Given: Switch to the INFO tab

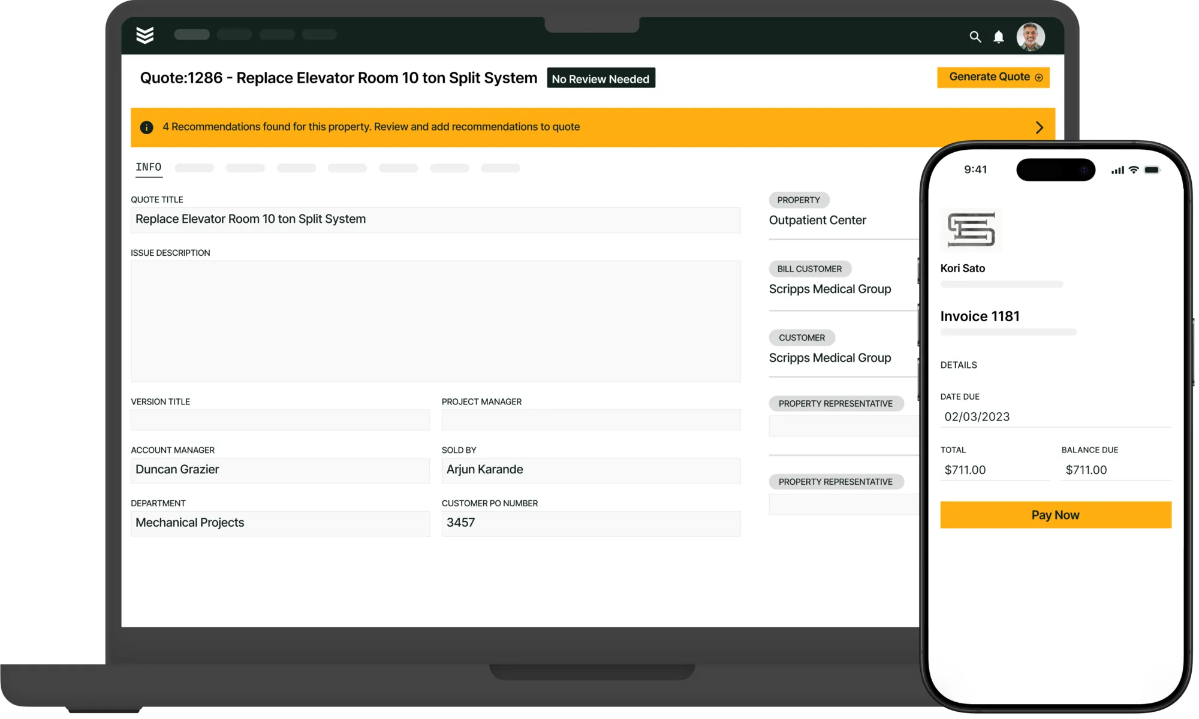Looking at the screenshot, I should point(148,167).
